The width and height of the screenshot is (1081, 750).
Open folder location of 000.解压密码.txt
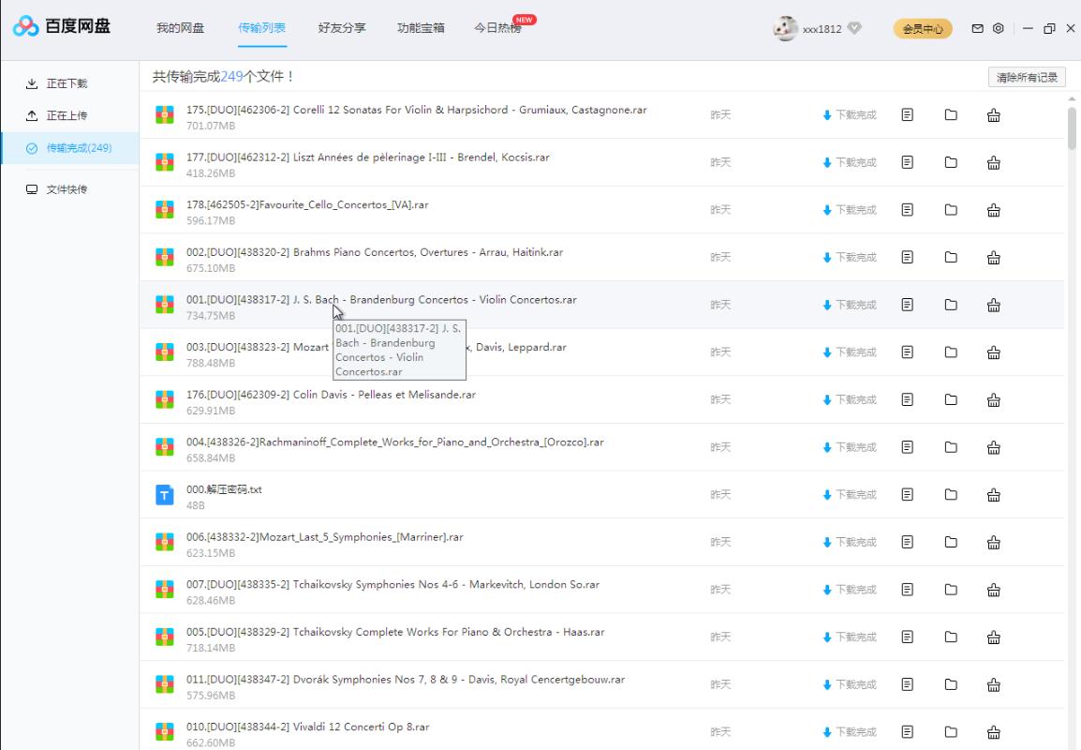coord(951,494)
